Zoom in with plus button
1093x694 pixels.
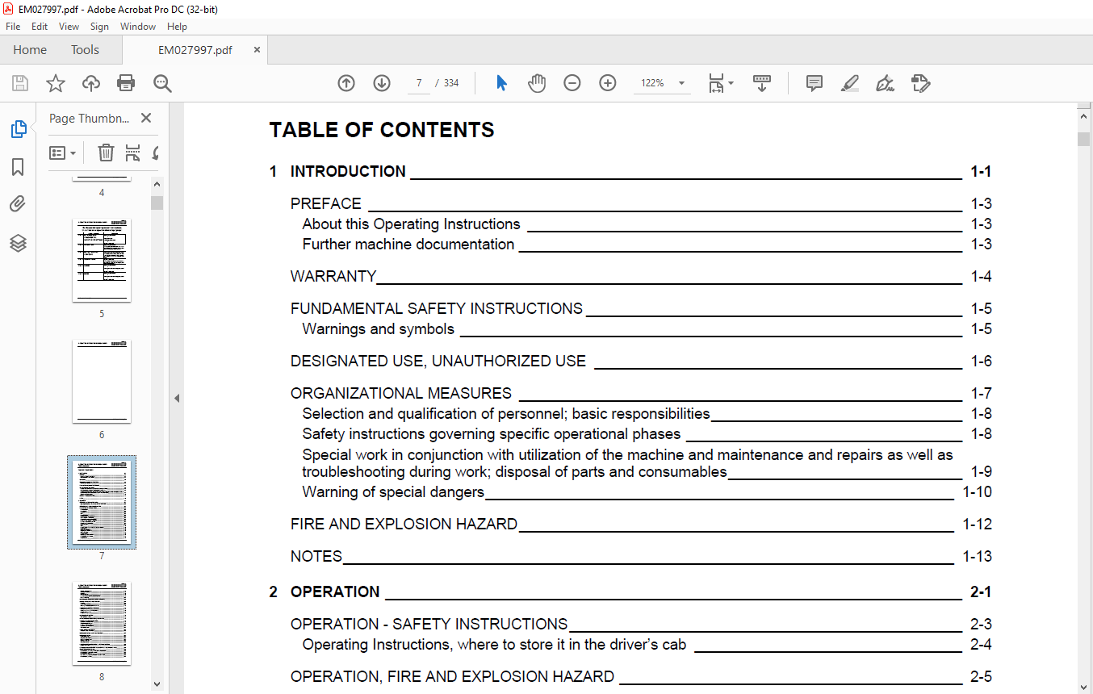[x=608, y=83]
